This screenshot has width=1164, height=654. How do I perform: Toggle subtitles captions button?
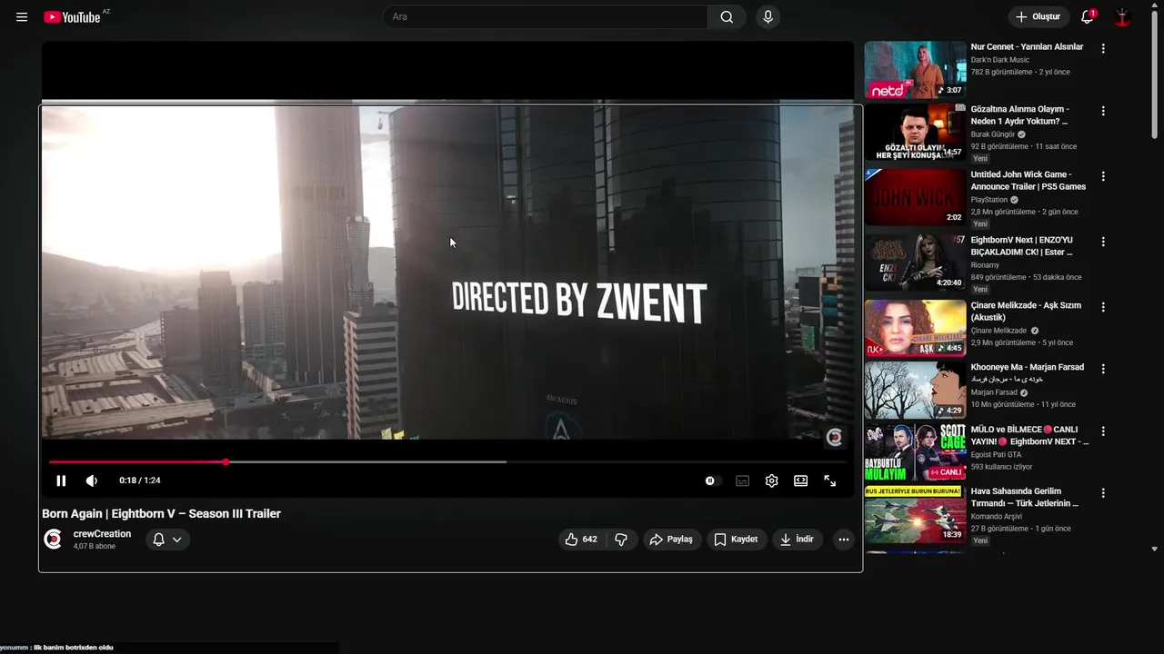743,481
